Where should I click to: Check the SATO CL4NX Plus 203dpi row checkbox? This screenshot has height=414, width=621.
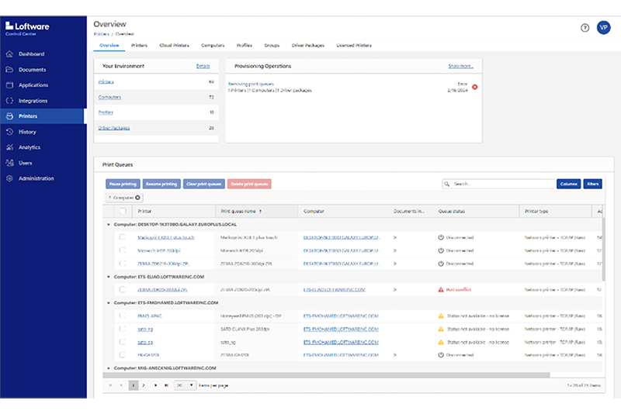coord(123,329)
